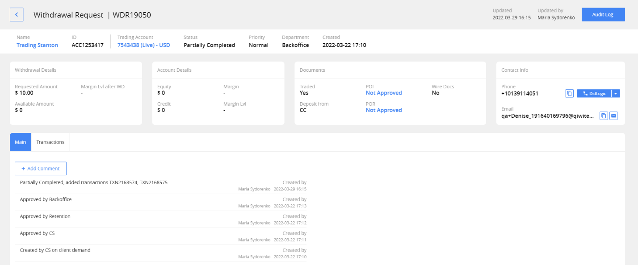The width and height of the screenshot is (638, 265).
Task: Open the Audit Log
Action: pyautogui.click(x=603, y=14)
